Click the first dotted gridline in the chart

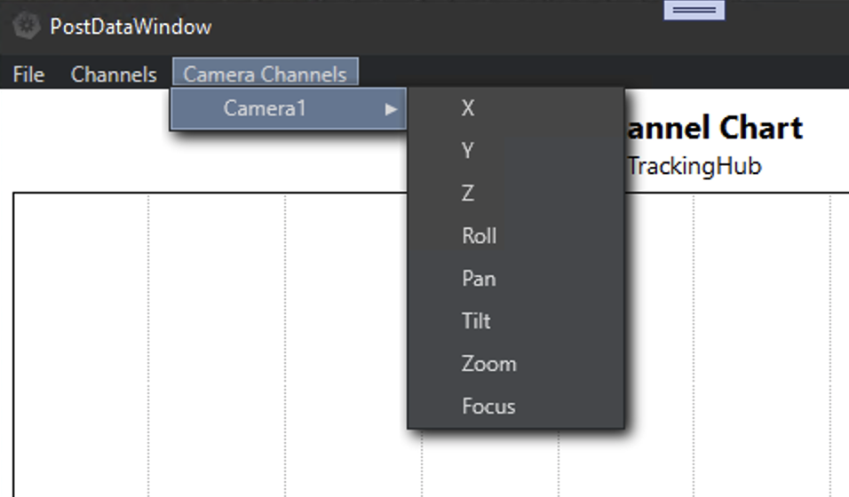click(x=148, y=355)
